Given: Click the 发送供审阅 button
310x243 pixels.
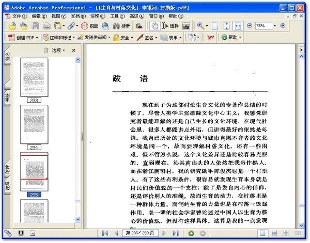Looking at the screenshot, I should (x=93, y=38).
